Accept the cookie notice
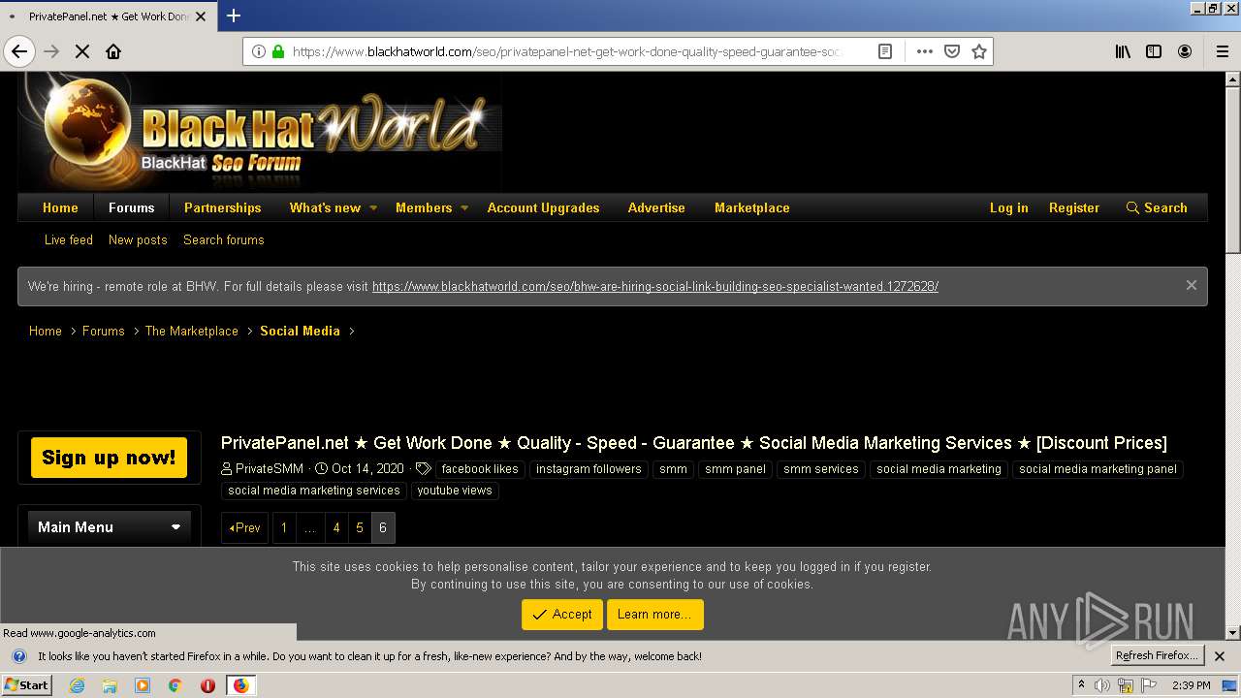The height and width of the screenshot is (698, 1241). 562,615
